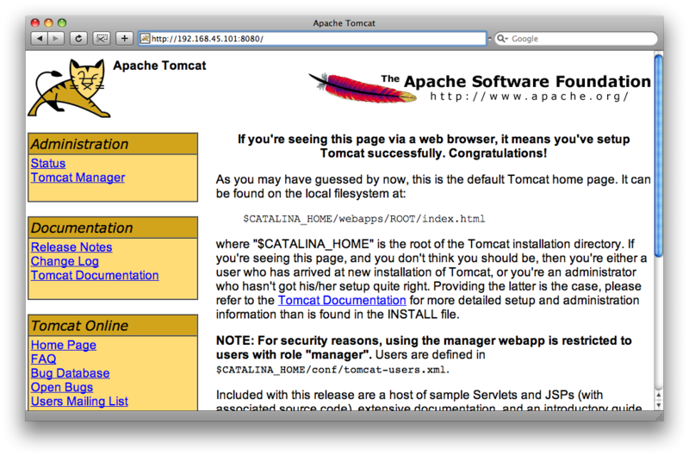The image size is (689, 456).
Task: Reload the page with the refresh button
Action: coord(78,39)
